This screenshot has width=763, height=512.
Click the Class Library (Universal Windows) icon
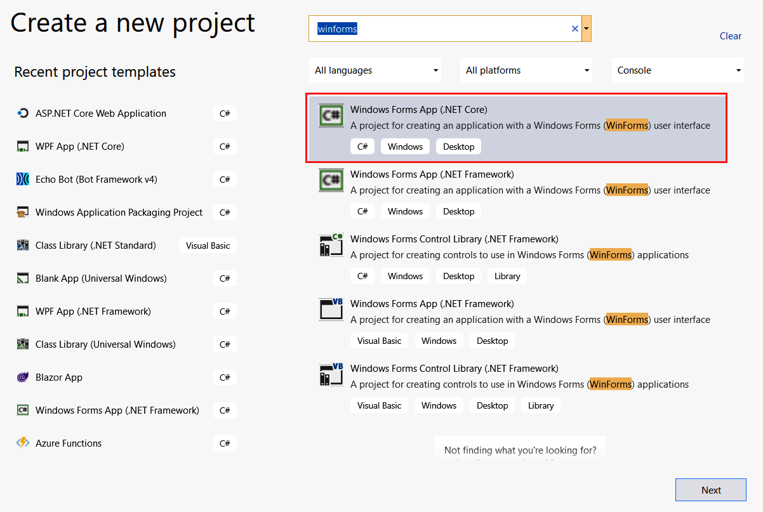(x=23, y=345)
